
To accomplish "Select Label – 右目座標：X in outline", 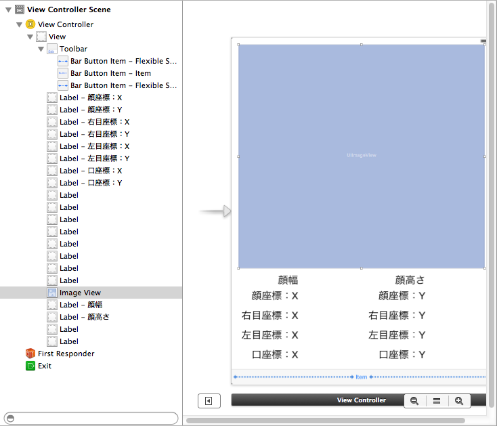I will [94, 122].
